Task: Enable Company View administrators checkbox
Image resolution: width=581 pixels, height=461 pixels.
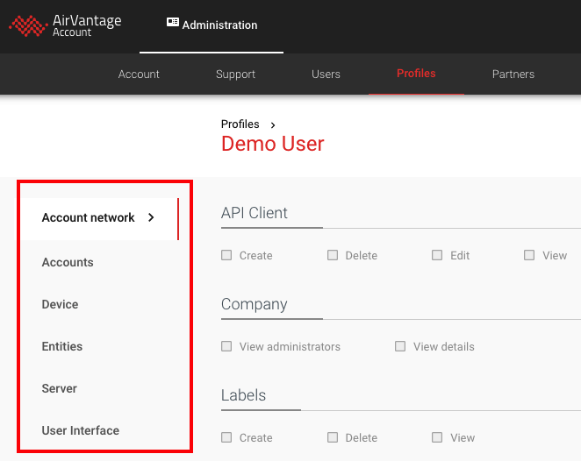Action: click(226, 346)
